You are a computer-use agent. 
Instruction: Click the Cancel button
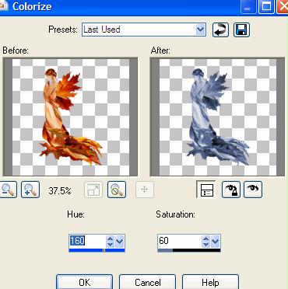coord(147,282)
